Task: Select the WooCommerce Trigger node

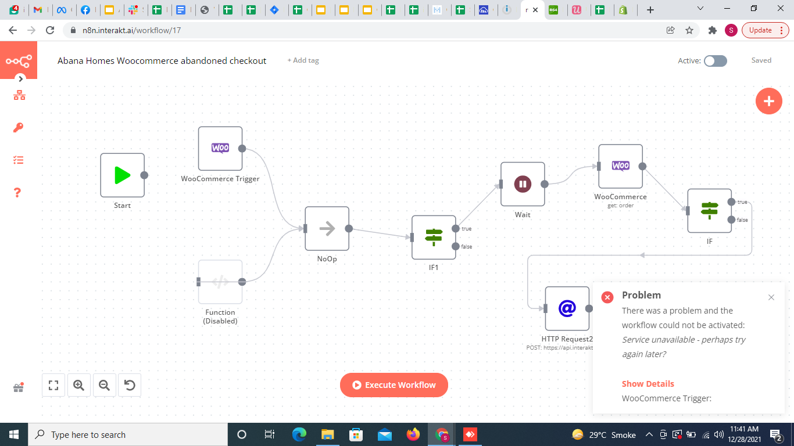Action: click(220, 149)
